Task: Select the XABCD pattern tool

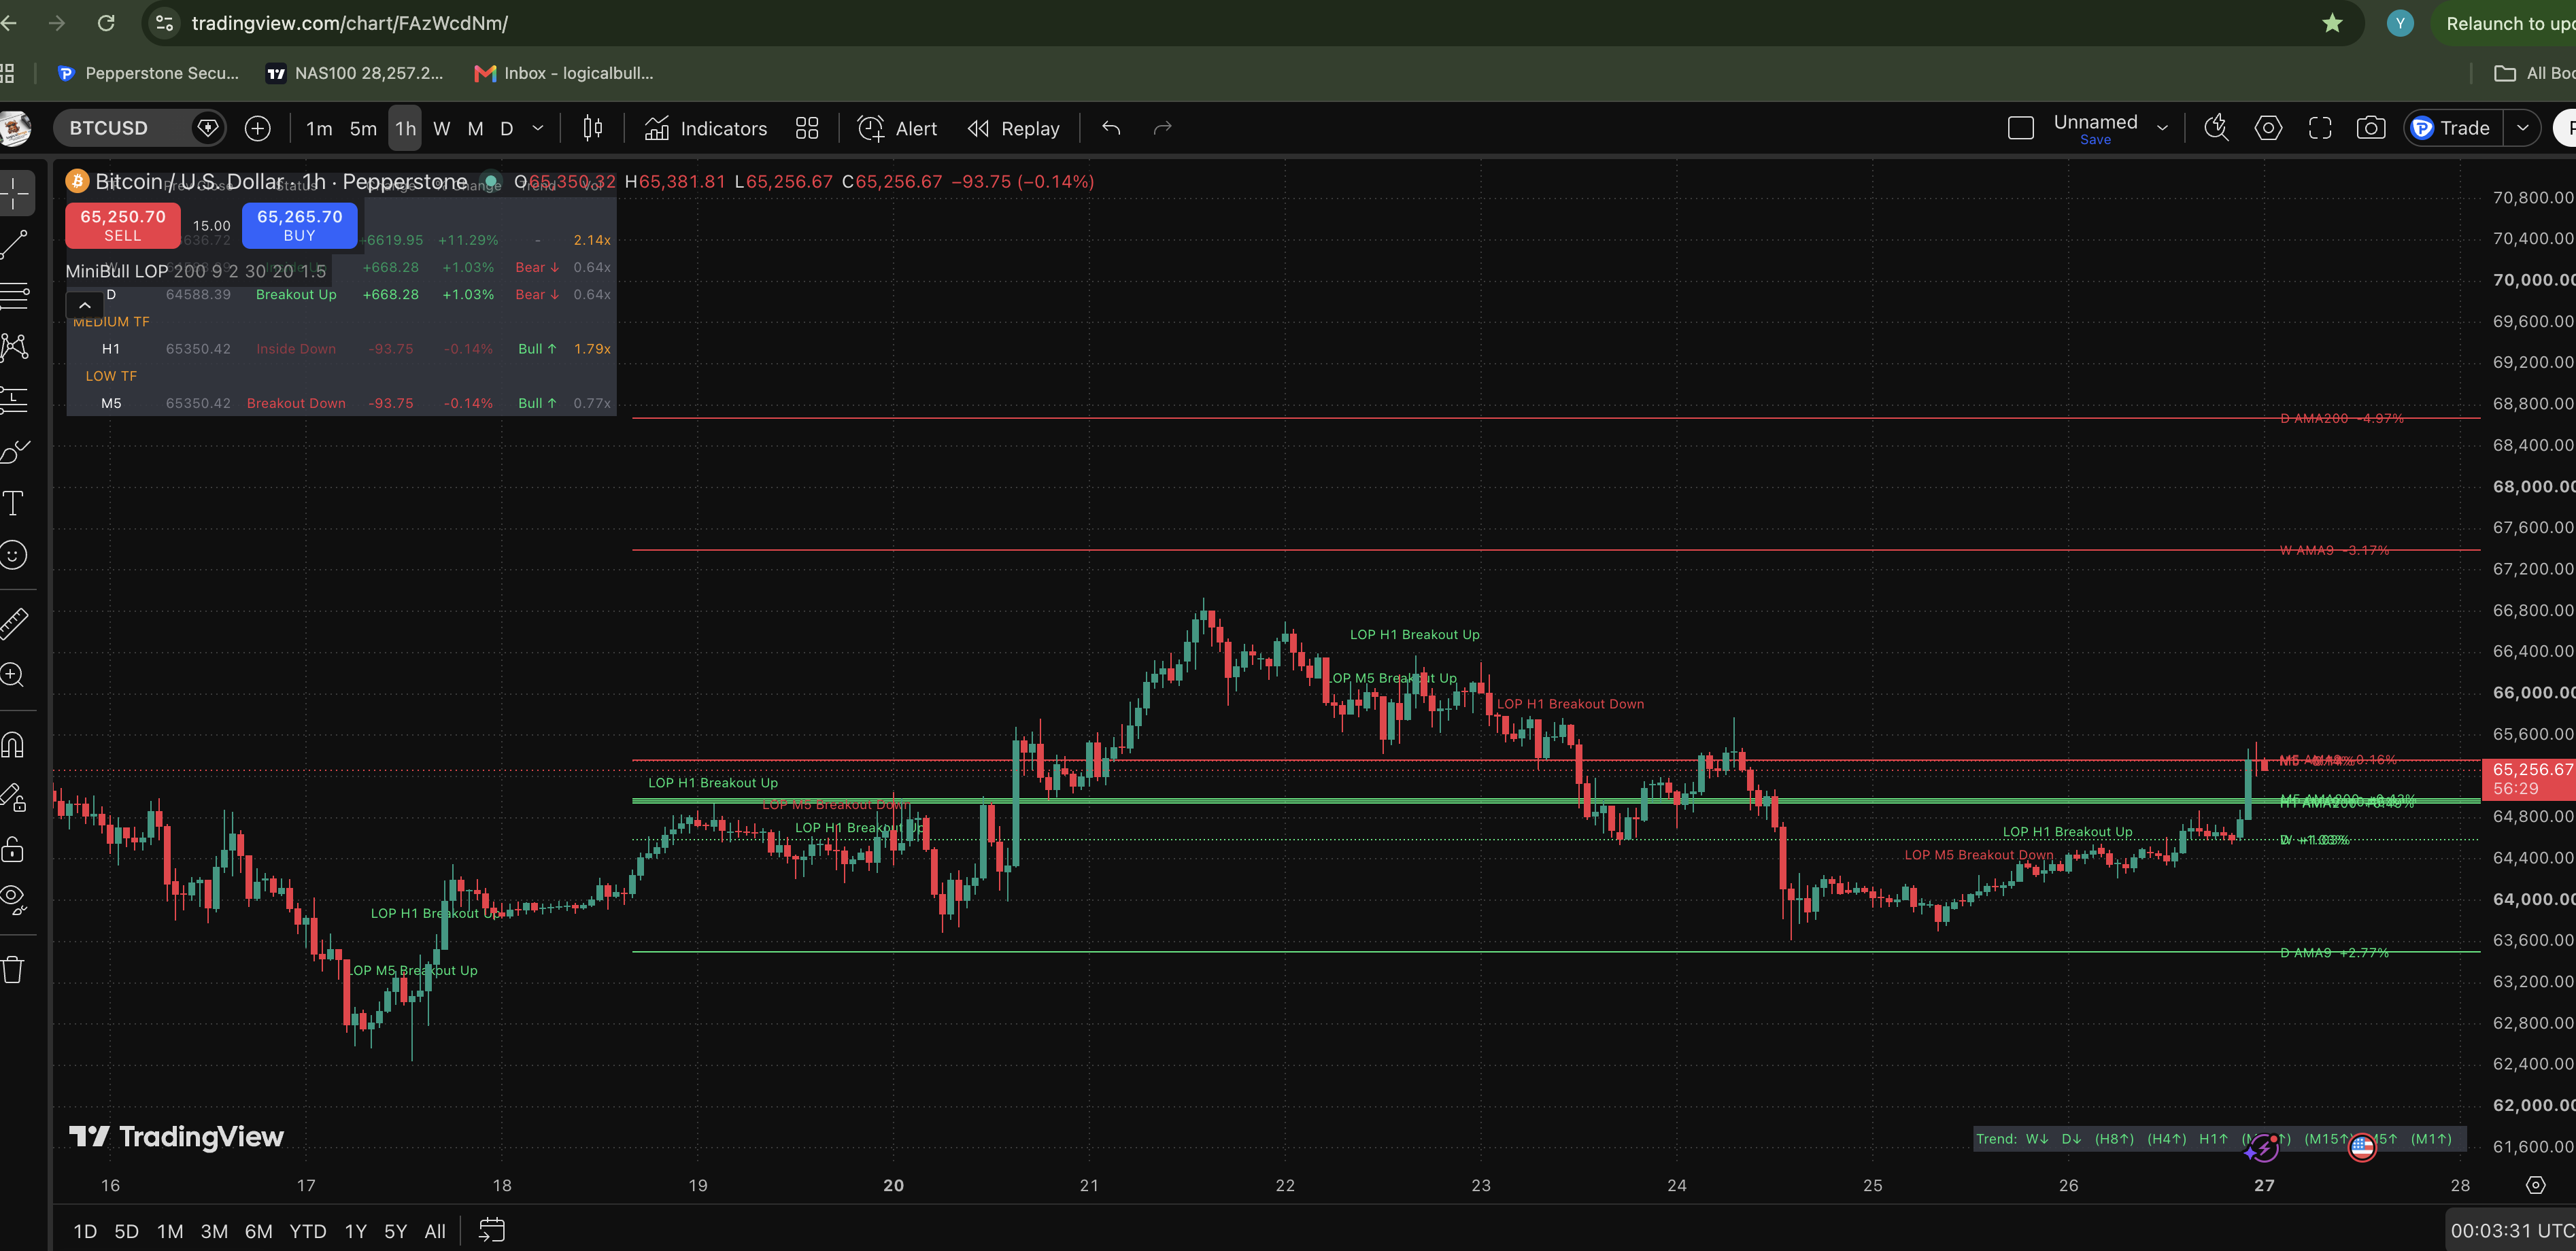Action: [14, 347]
